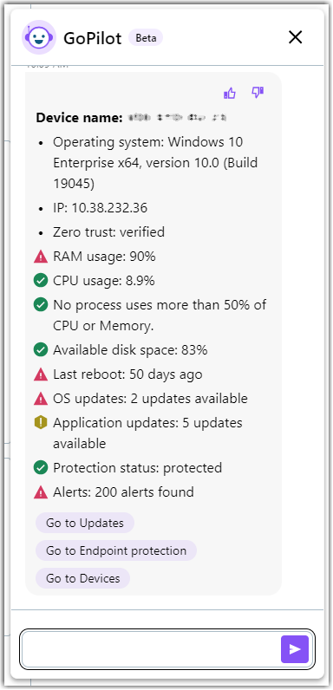Click the purple send message arrow
Image resolution: width=333 pixels, height=690 pixels.
[295, 649]
